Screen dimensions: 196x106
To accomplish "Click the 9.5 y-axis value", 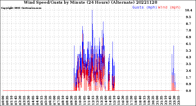I will tap(189, 17).
